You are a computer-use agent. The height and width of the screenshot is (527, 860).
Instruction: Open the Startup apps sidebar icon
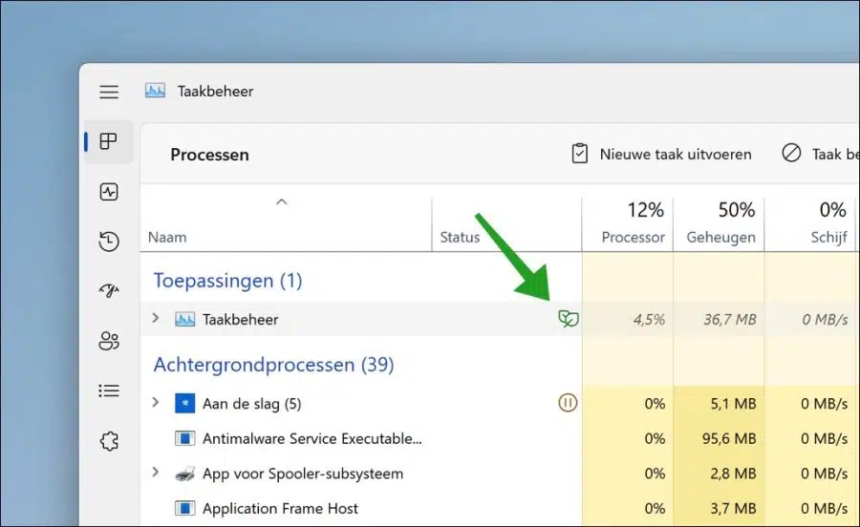[109, 290]
